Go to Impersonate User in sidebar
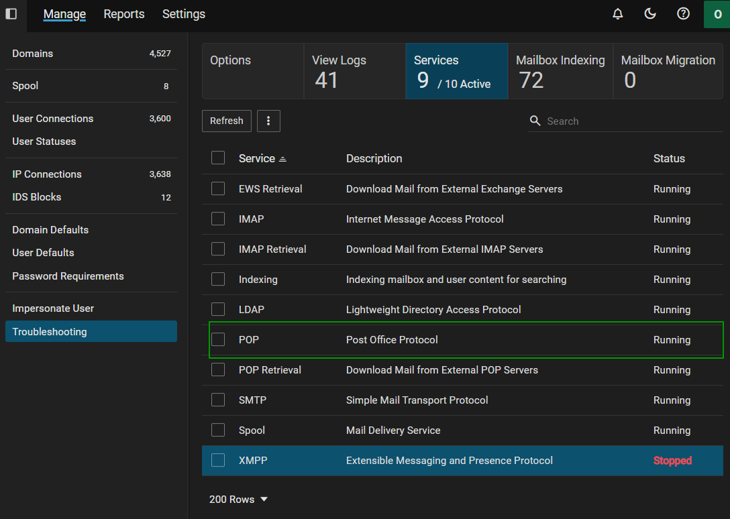 (x=53, y=308)
